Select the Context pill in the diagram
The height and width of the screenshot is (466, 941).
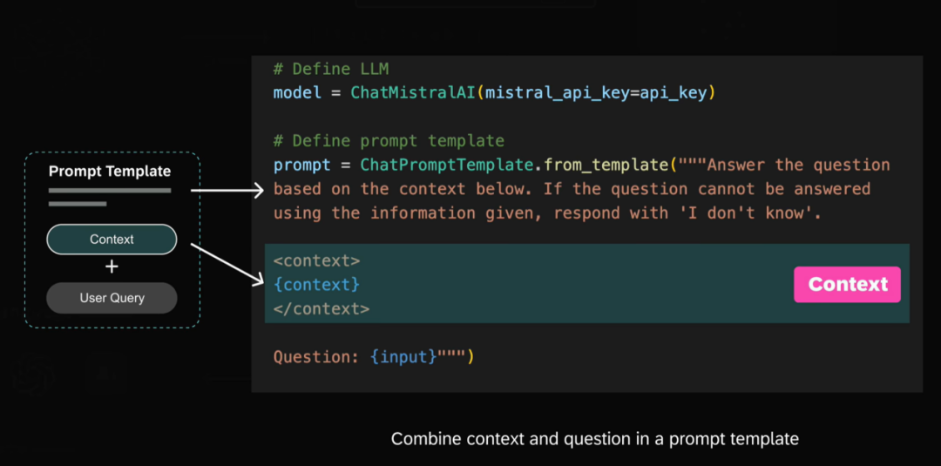pyautogui.click(x=112, y=240)
